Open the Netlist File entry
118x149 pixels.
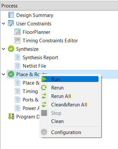click(34, 66)
